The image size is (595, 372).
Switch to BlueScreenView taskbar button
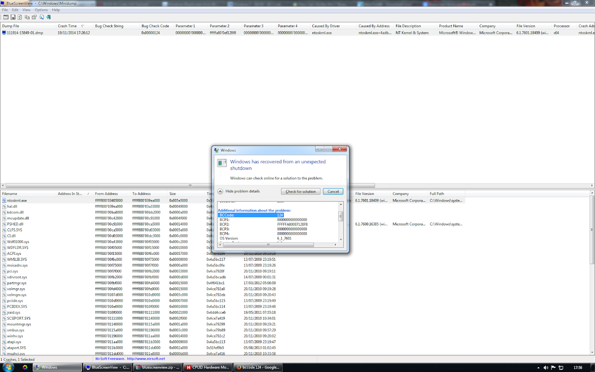tap(107, 367)
